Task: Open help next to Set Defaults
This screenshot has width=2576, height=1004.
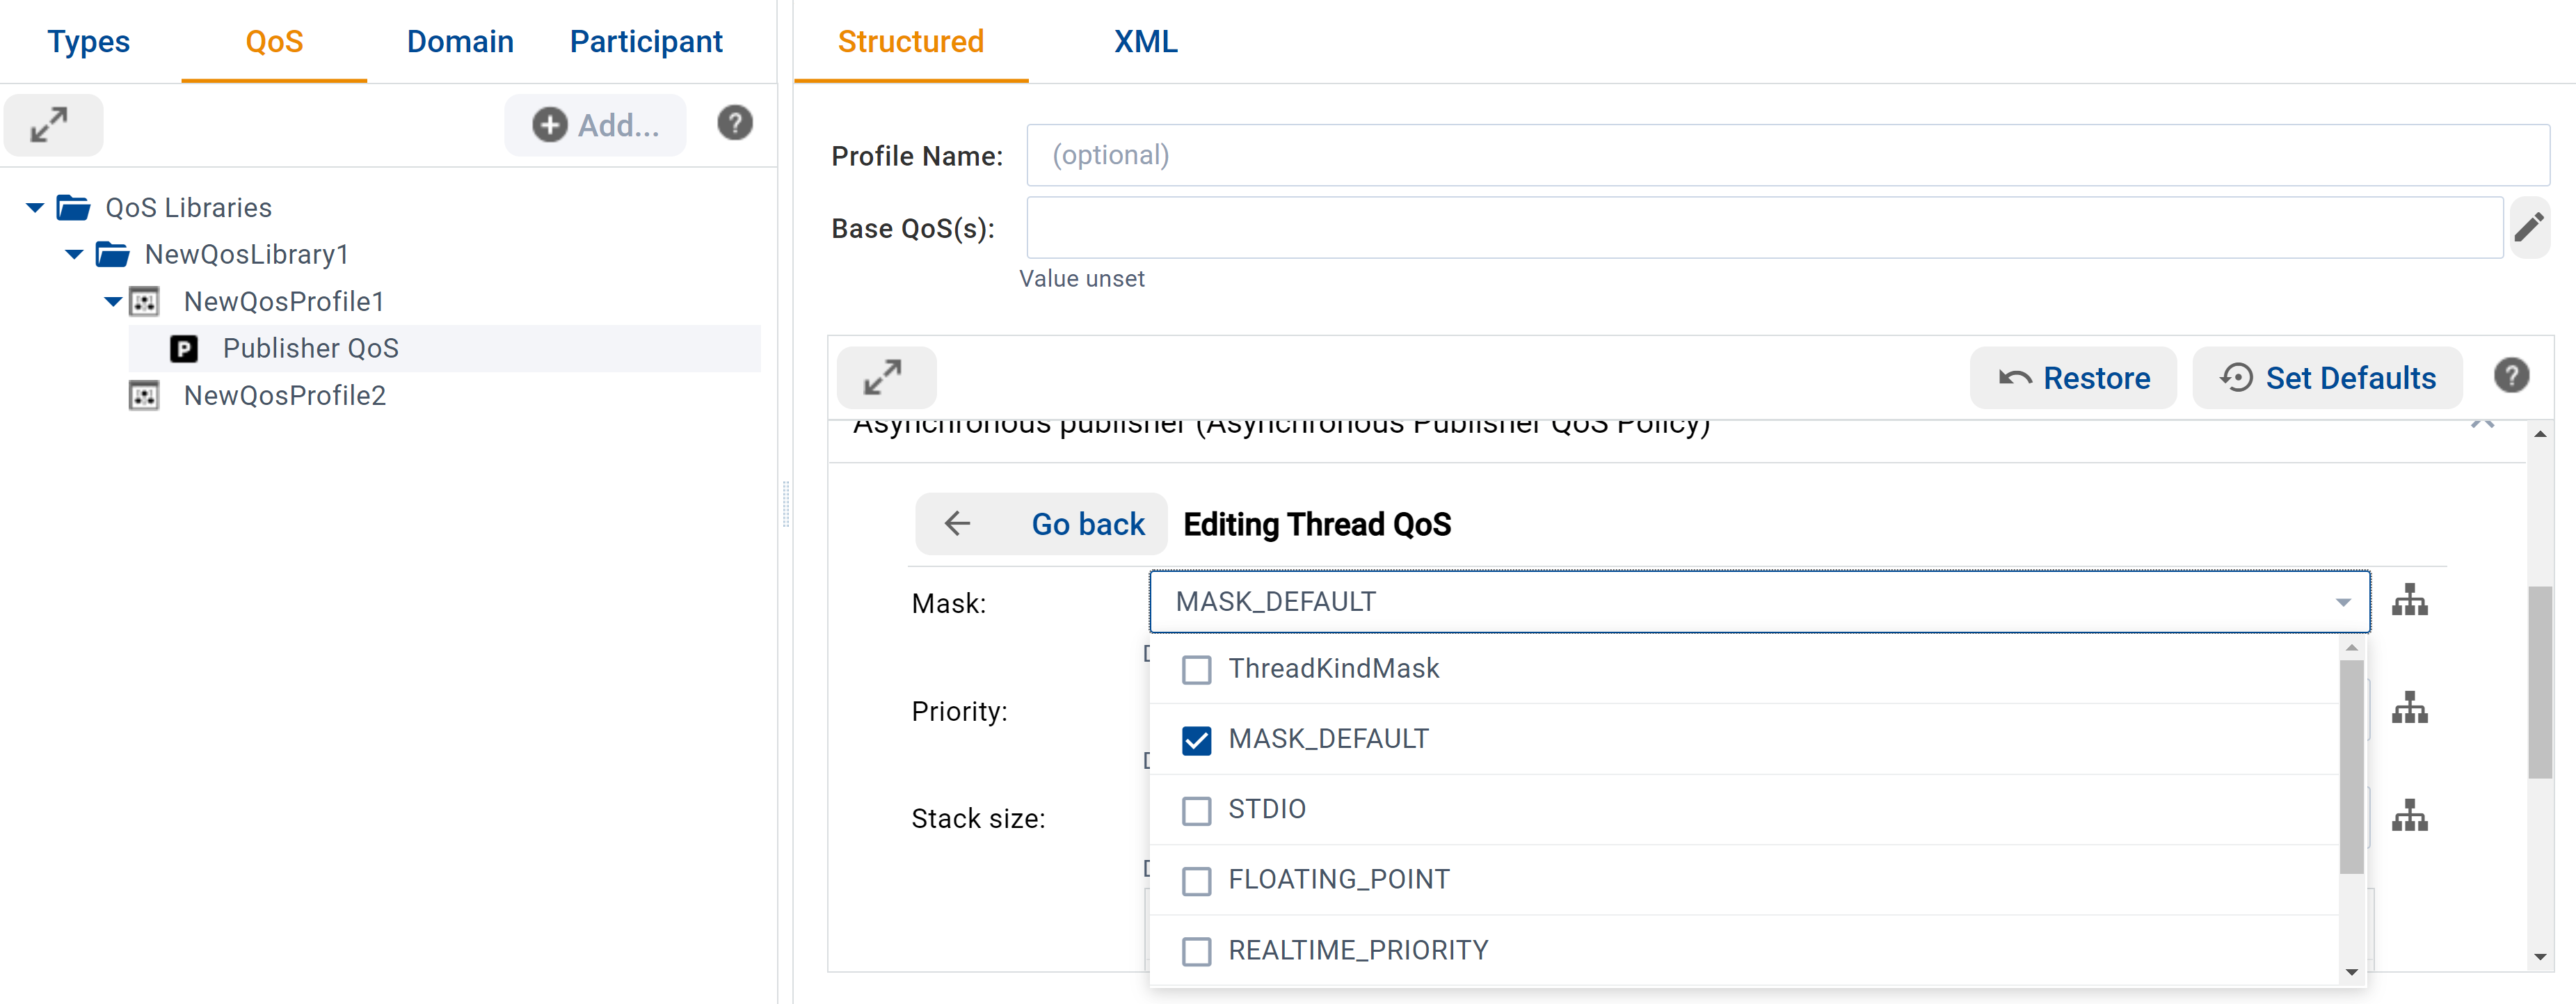Action: [x=2511, y=376]
